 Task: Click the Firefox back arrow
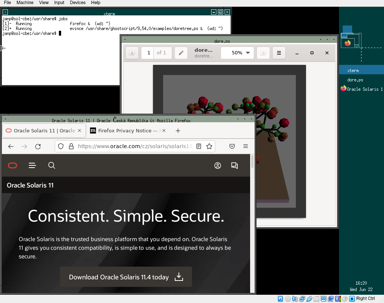click(10, 146)
